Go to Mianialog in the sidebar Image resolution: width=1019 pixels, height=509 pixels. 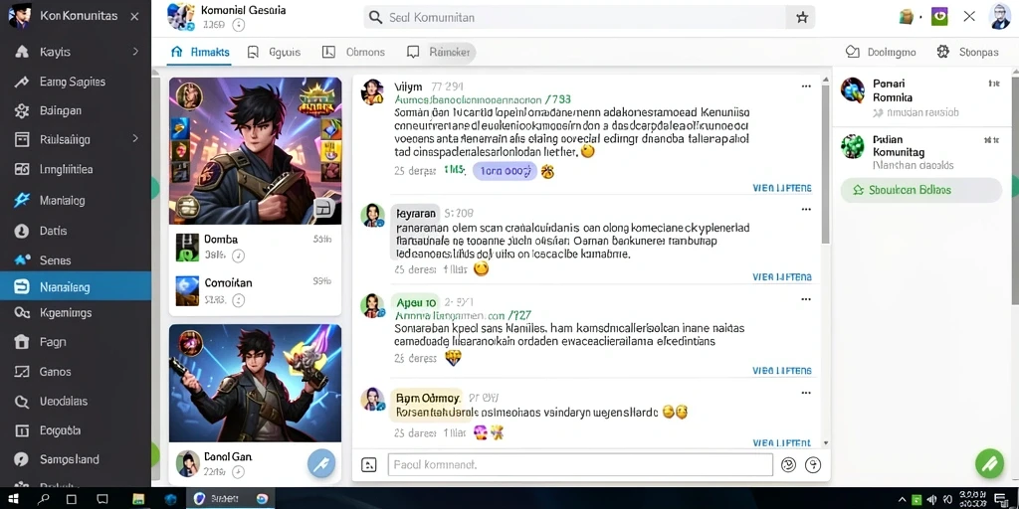point(76,201)
